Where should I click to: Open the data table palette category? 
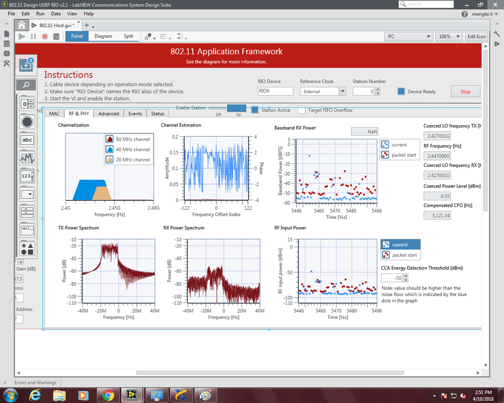point(27,230)
